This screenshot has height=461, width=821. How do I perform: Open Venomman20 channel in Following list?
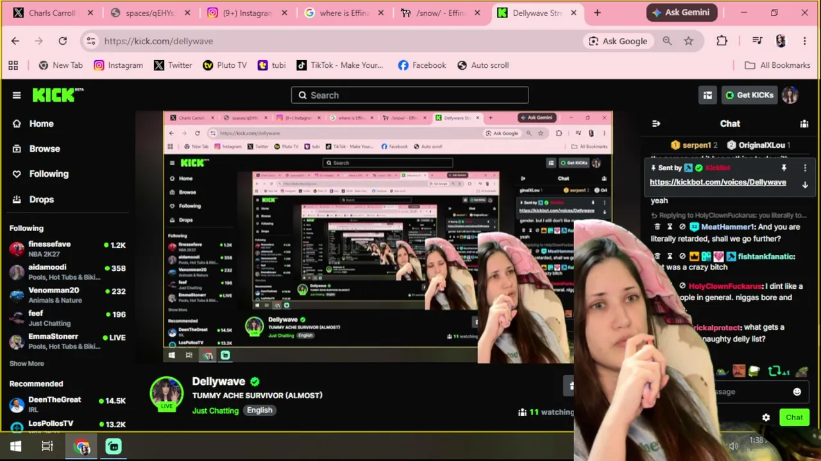pyautogui.click(x=67, y=295)
